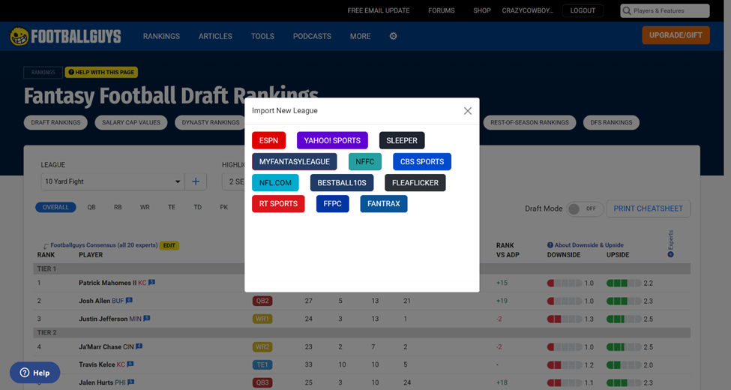Open the Shop link
The image size is (731, 390).
[x=482, y=10]
